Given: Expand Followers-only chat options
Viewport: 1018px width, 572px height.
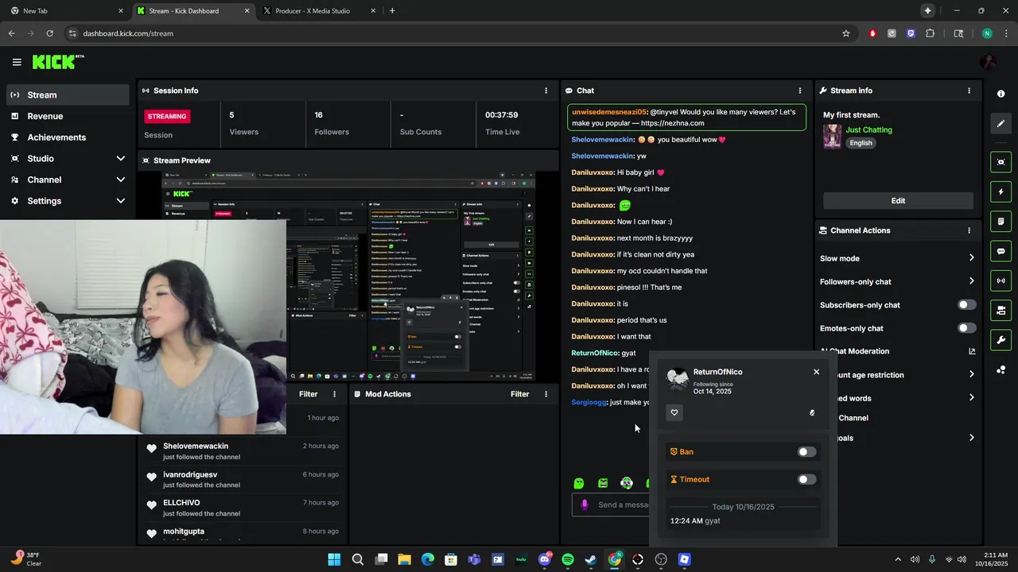Looking at the screenshot, I should point(971,281).
